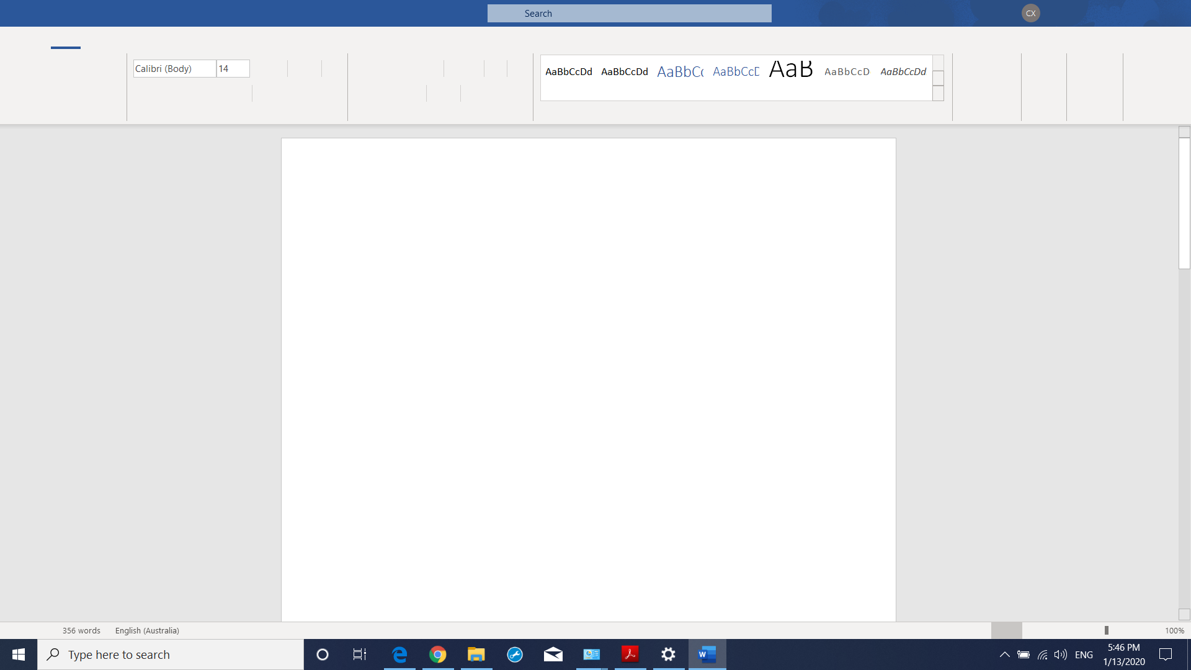Apply the smaller blue AaBbCcD Heading style
Image resolution: width=1191 pixels, height=670 pixels.
tap(736, 72)
